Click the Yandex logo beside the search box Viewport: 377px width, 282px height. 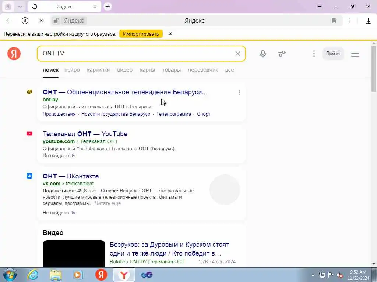pos(14,54)
